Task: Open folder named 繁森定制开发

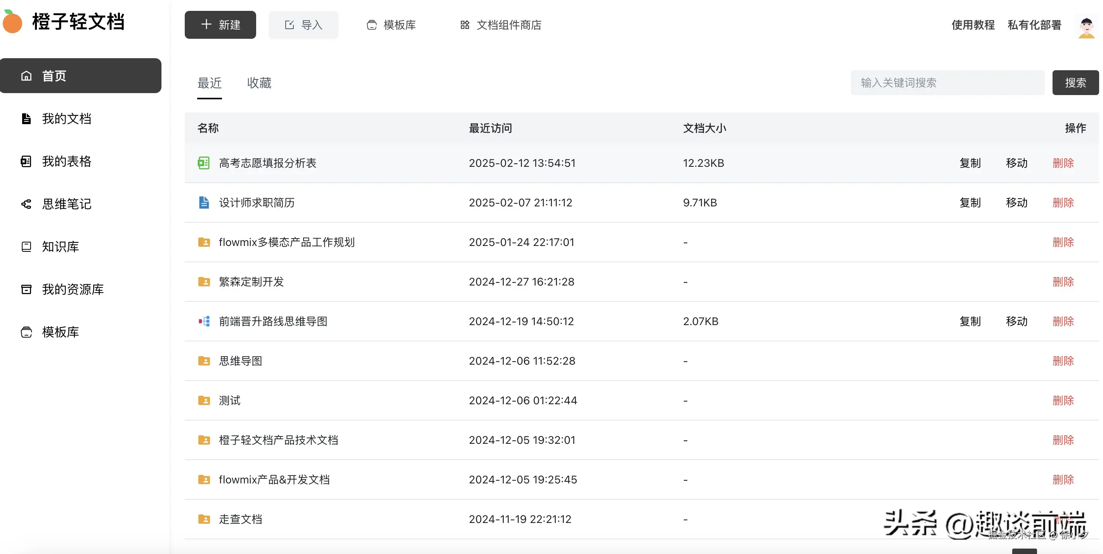Action: [x=251, y=282]
